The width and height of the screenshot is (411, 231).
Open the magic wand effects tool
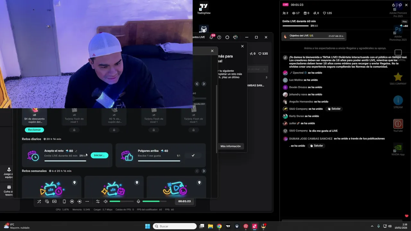39,201
